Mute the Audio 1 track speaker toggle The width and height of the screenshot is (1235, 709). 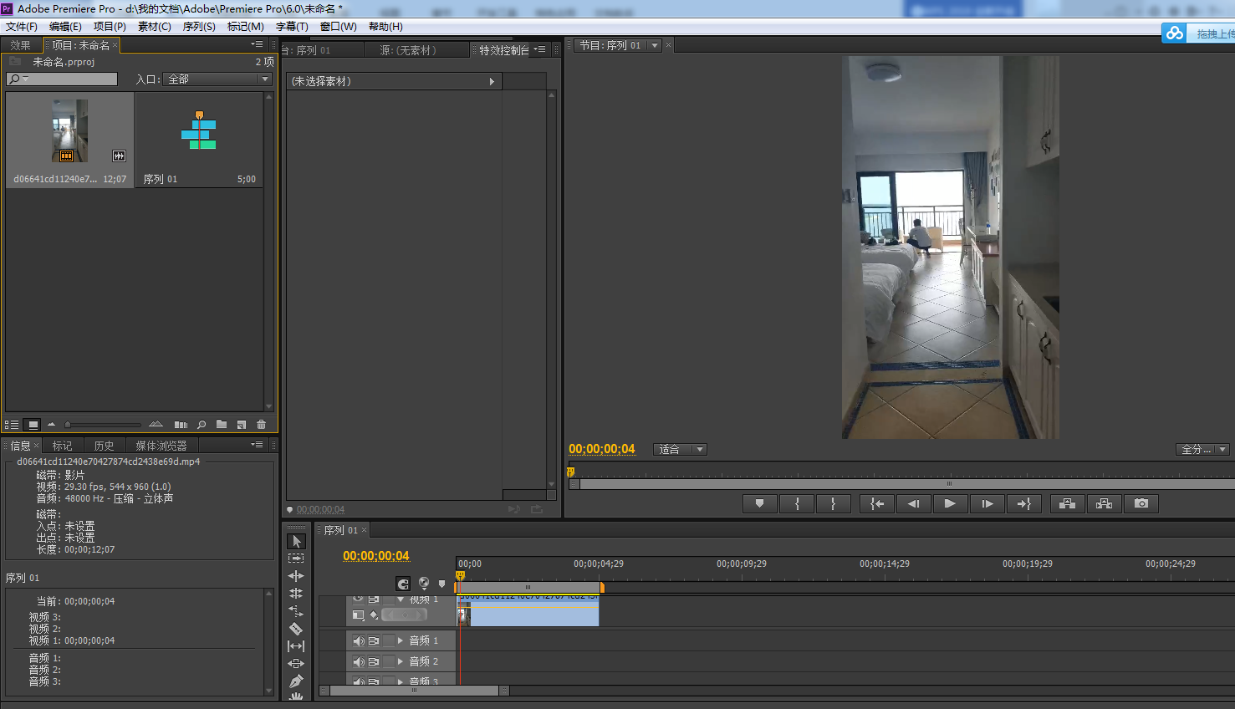[x=358, y=640]
